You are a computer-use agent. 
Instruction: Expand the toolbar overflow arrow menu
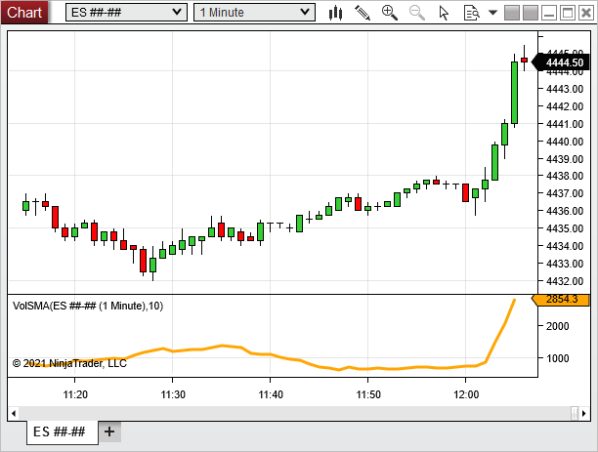click(x=493, y=13)
